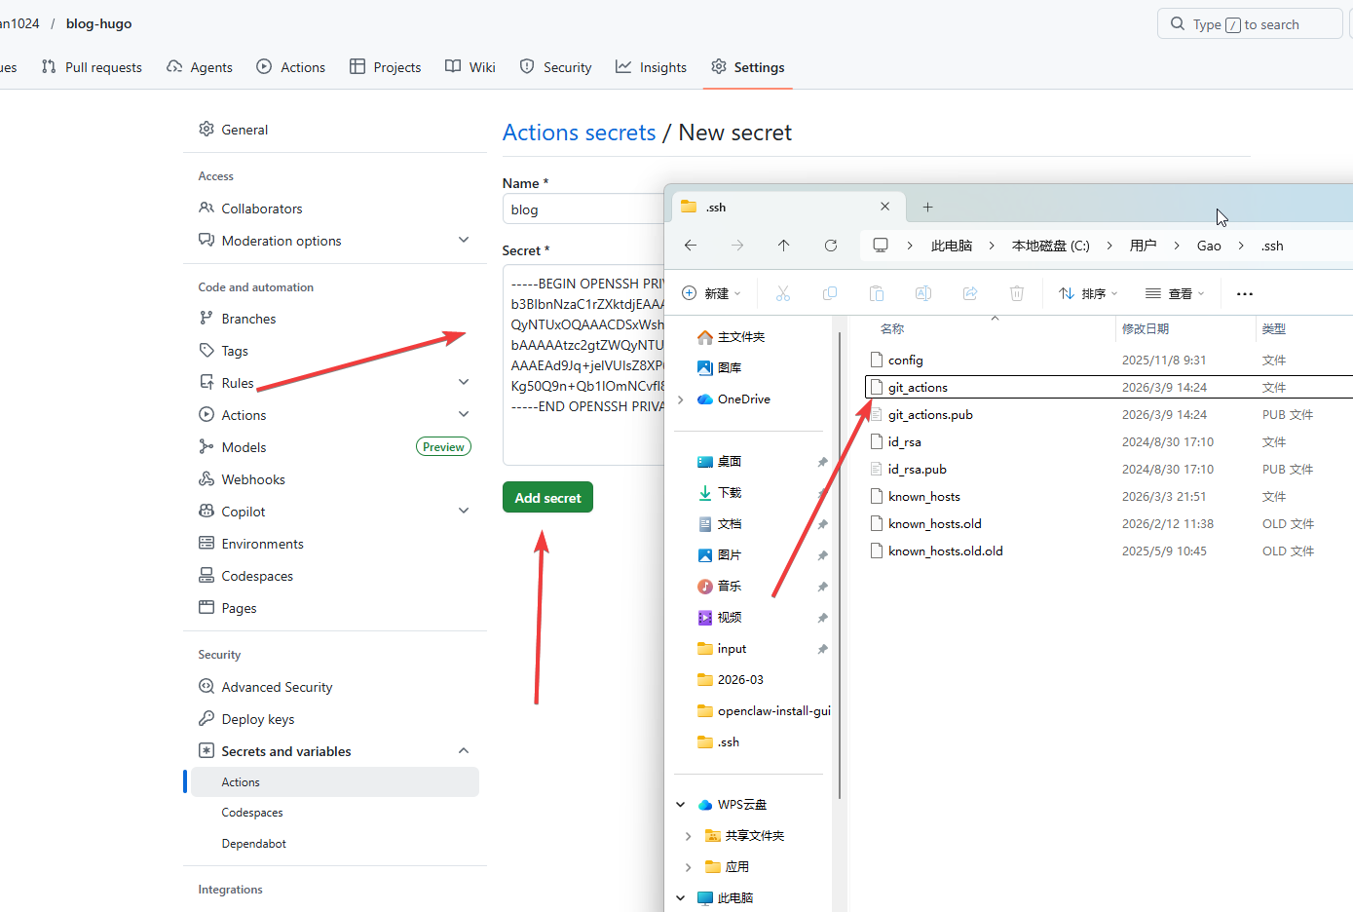Select the git_actions.pub file
Image resolution: width=1353 pixels, height=912 pixels.
coord(930,415)
